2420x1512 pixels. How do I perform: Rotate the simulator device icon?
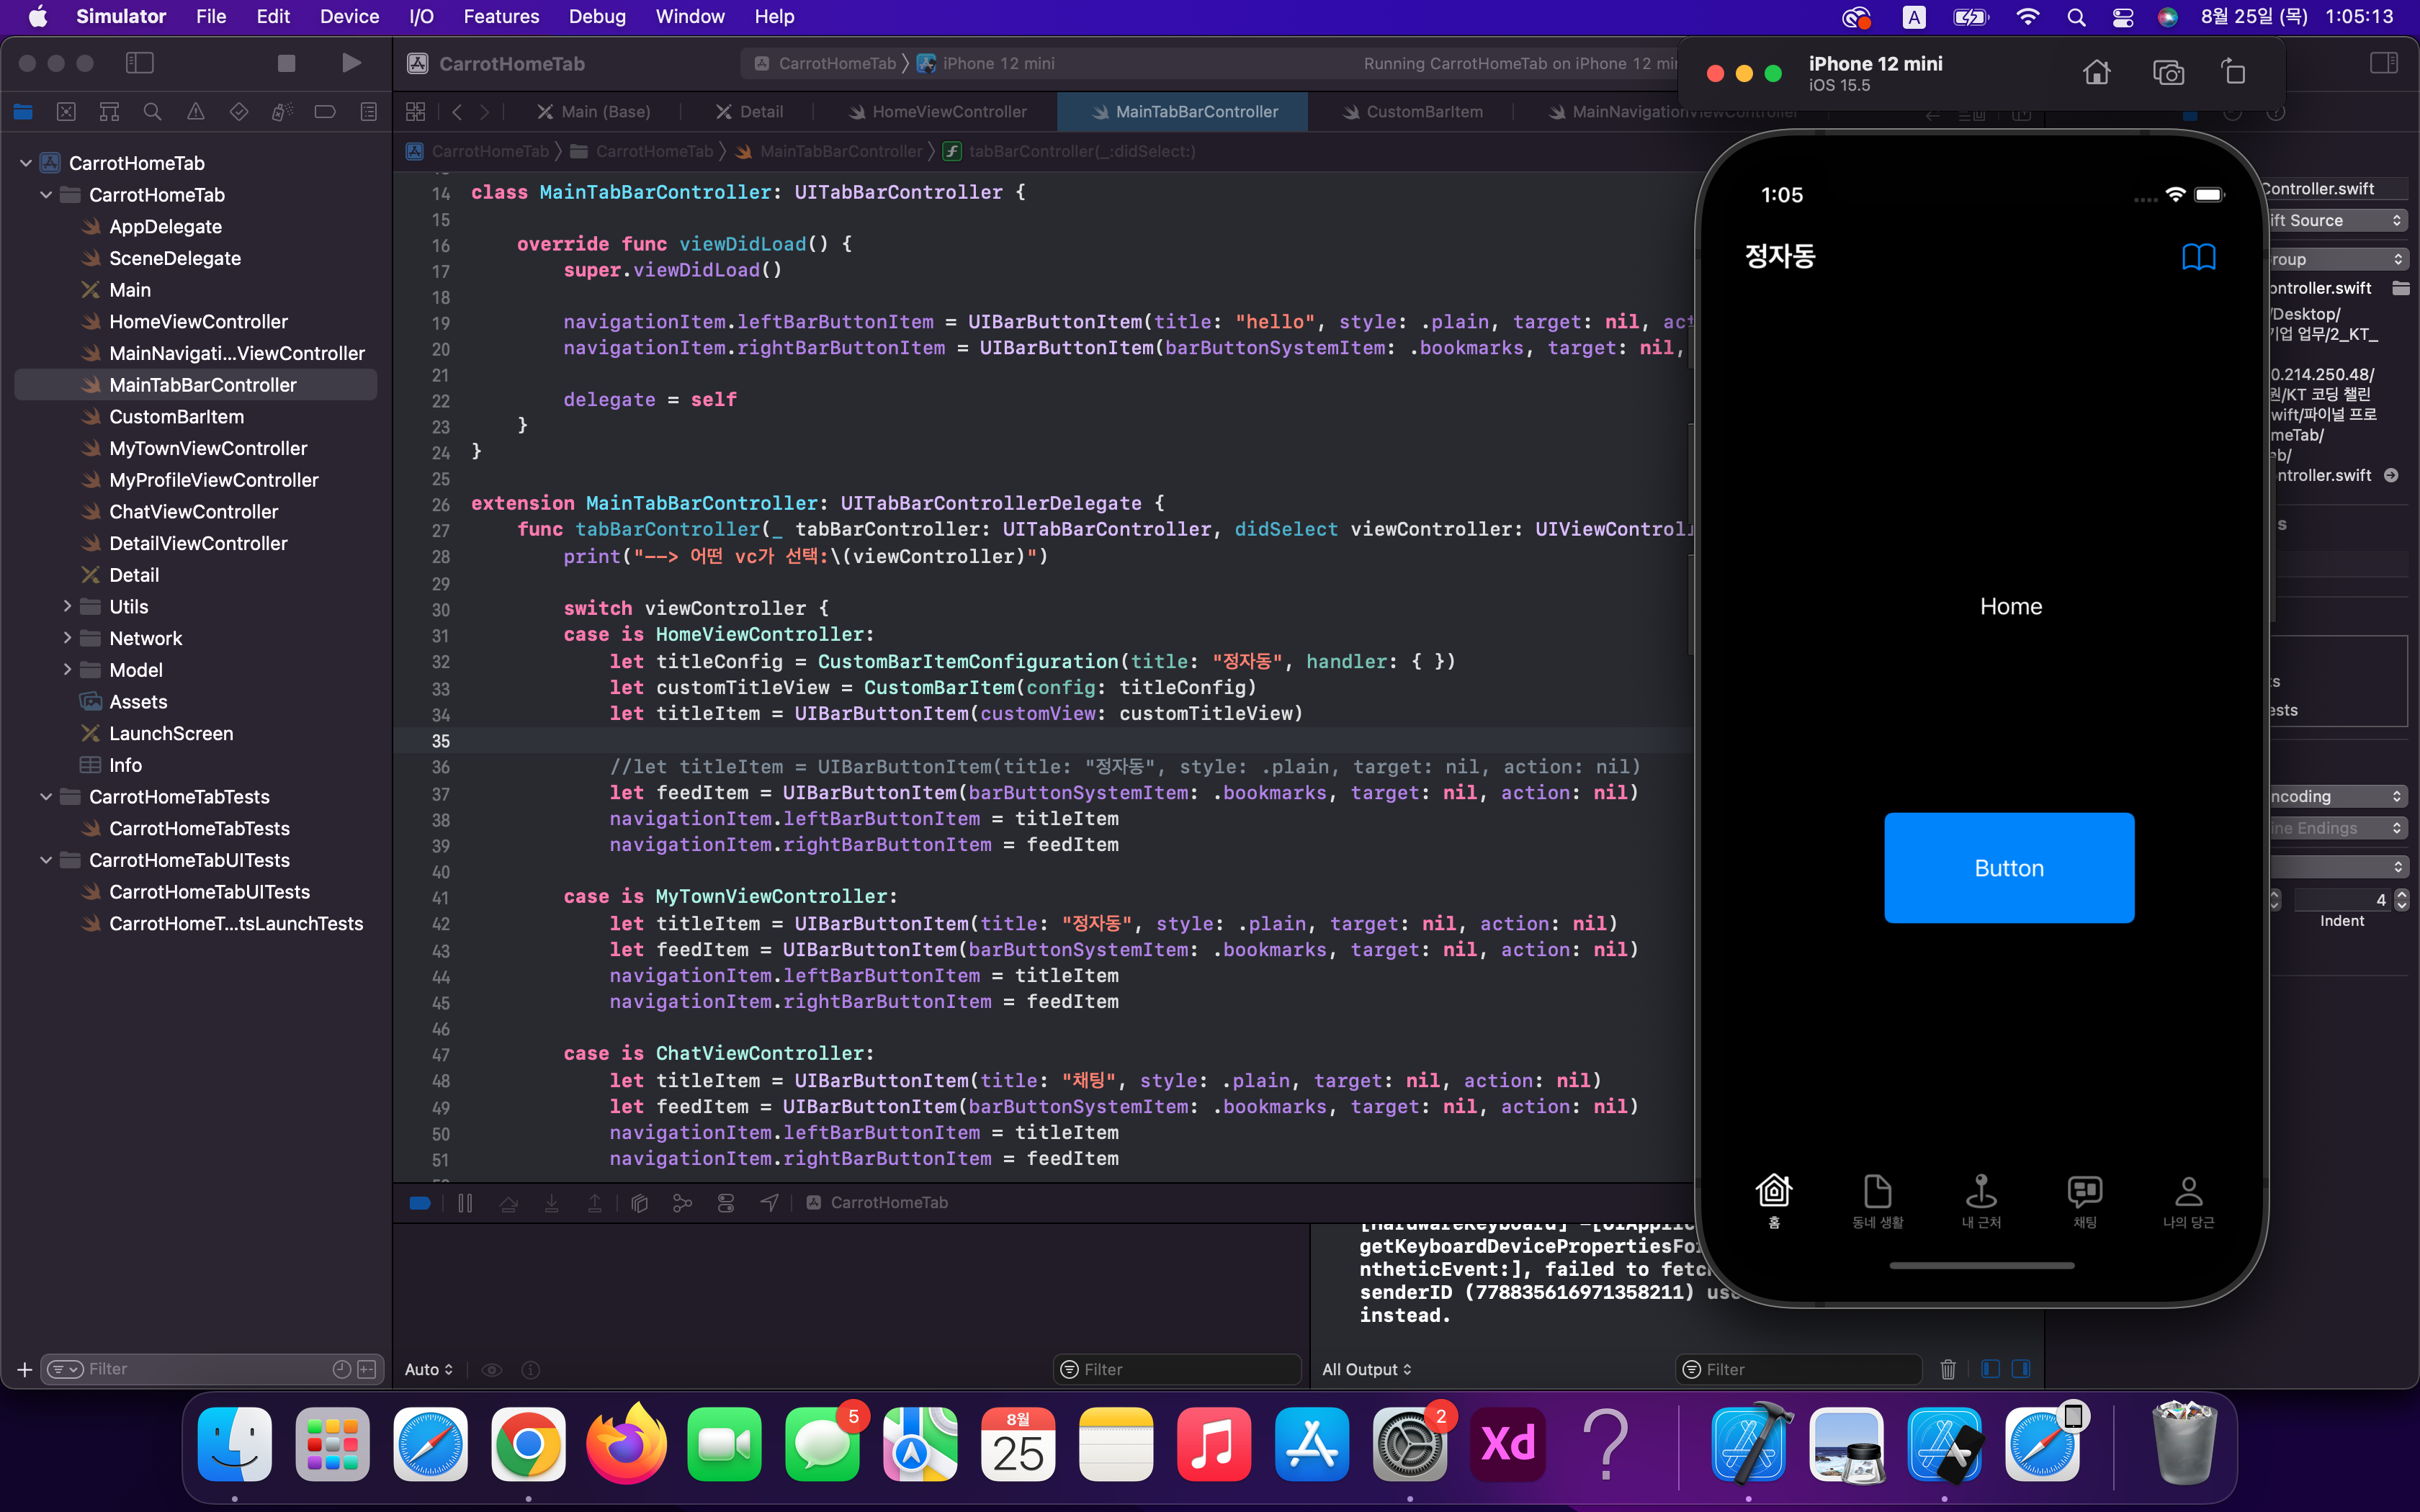(x=2234, y=73)
